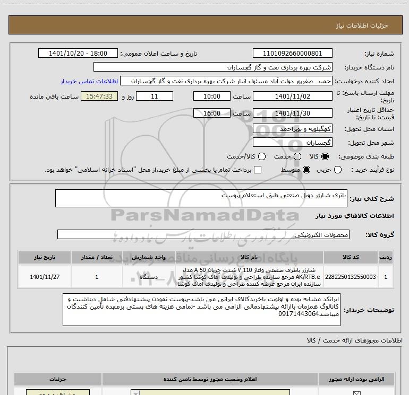Click the الزامی بودن ارائه مجوز header
409x395 pixels.
[356, 379]
